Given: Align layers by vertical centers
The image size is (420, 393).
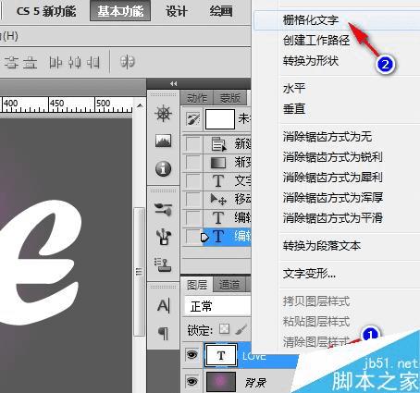Looking at the screenshot, I should coord(12,63).
